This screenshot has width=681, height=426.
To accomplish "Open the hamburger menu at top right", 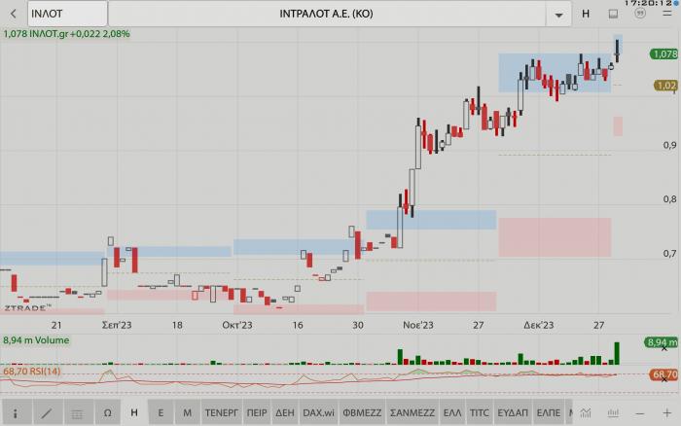I will (665, 15).
